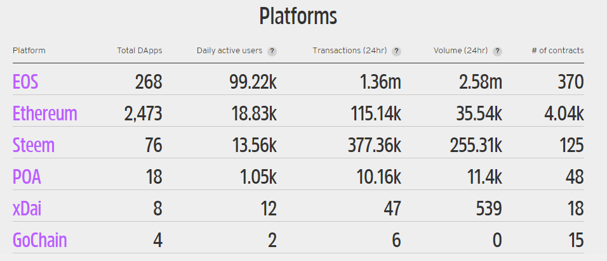
Task: Click help icon beside Transactions (24hr)
Action: [x=396, y=51]
